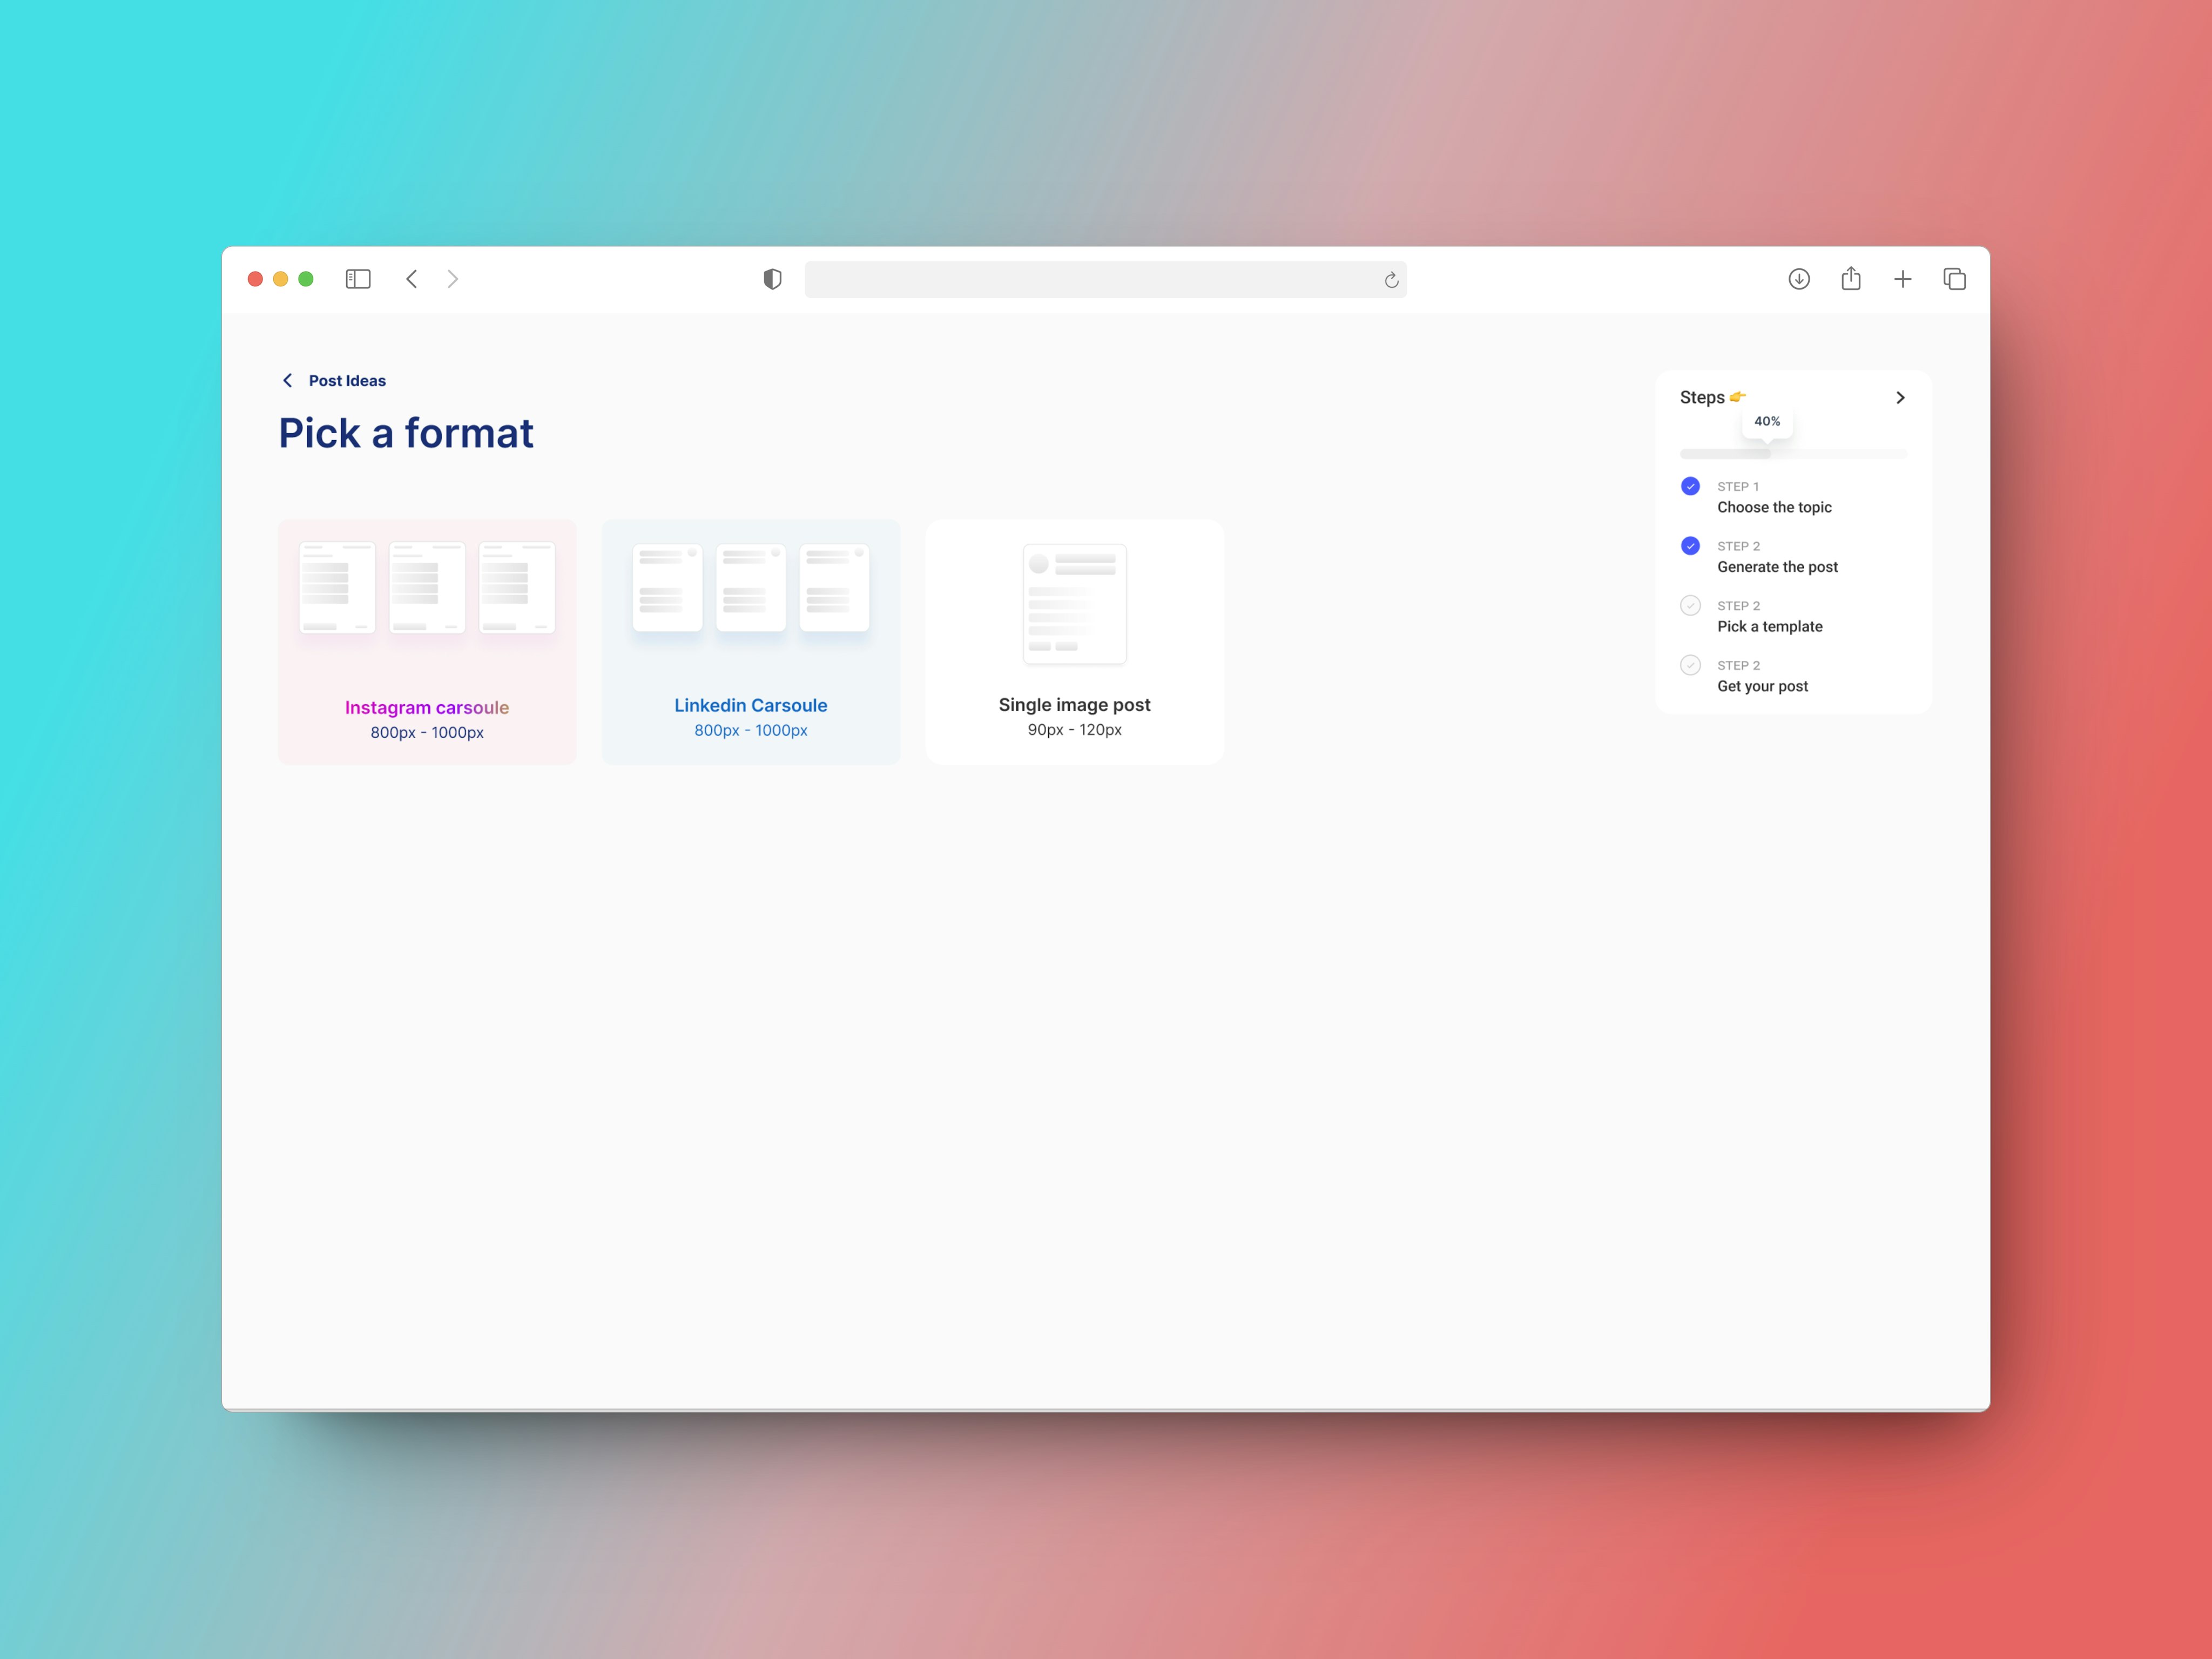Click the browser forward arrow

[x=453, y=279]
